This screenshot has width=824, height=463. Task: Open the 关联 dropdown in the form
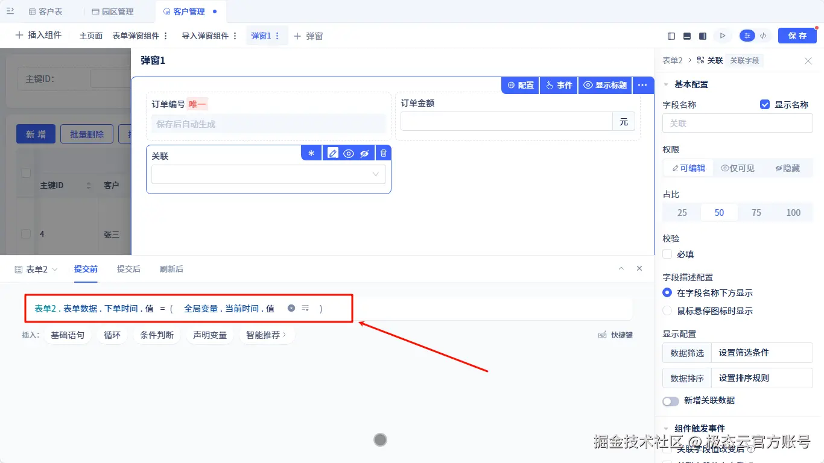coord(268,174)
